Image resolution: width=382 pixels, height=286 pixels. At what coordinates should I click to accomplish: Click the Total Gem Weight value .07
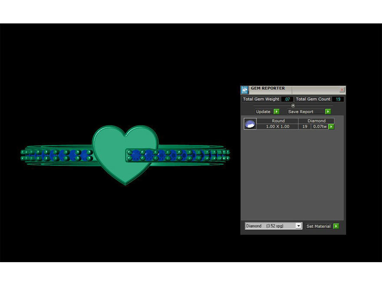[287, 99]
